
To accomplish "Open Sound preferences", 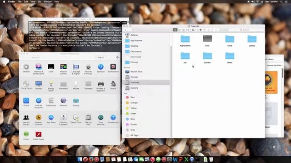I will click(x=113, y=85).
